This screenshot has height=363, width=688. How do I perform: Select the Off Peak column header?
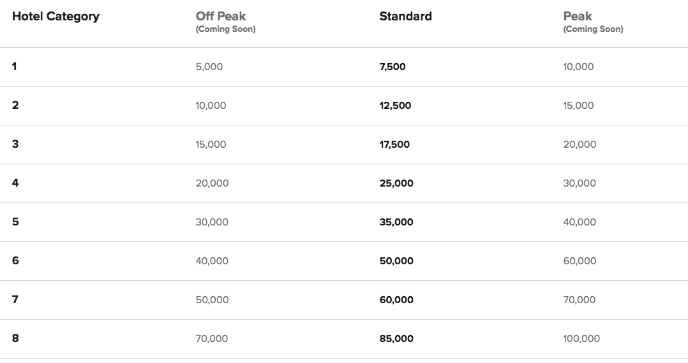pyautogui.click(x=220, y=17)
